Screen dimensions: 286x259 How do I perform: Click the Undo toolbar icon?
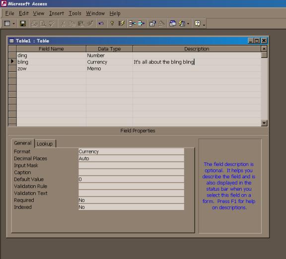(x=101, y=24)
